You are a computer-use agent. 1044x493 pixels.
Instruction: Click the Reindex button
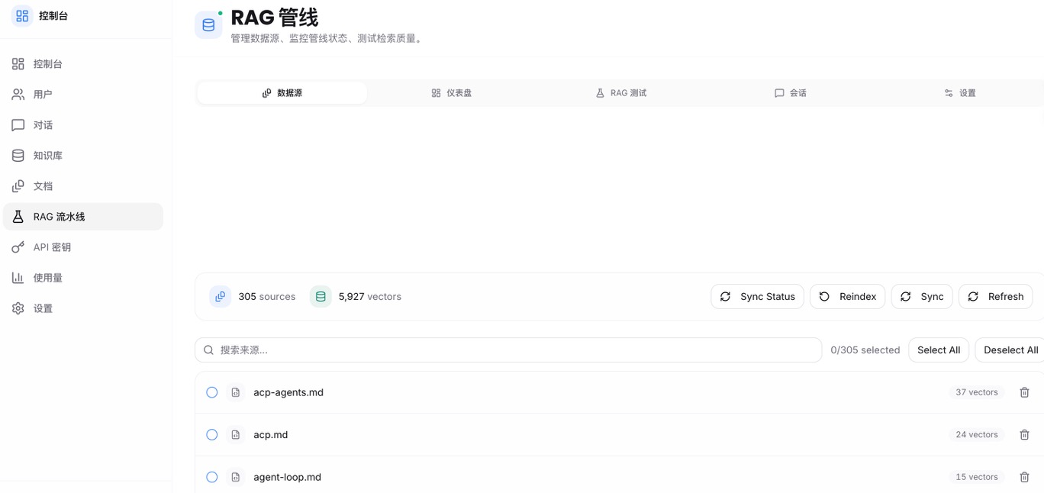coord(847,297)
